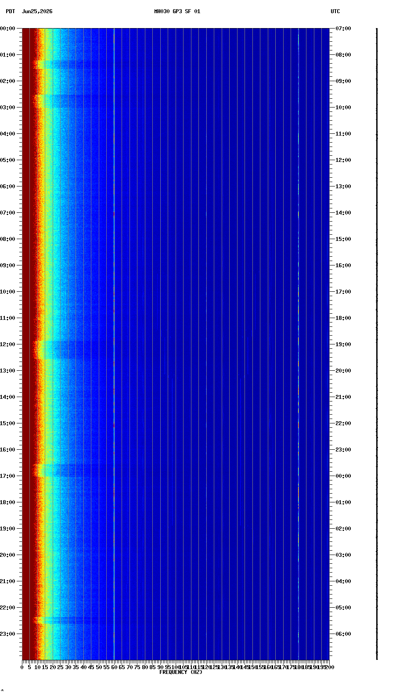This screenshot has width=396, height=695.
Task: Select 11:00 on the PDT axis
Action: point(7,318)
